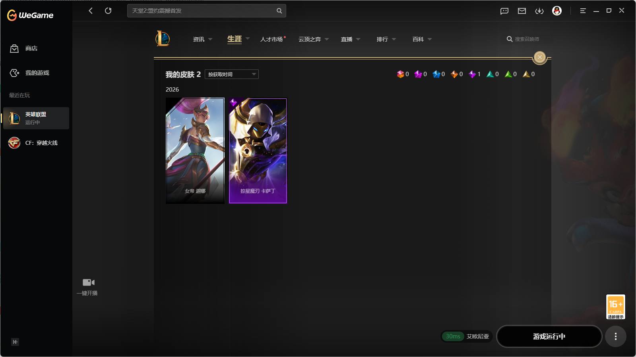
Task: Expand the 云顶之弈 dropdown arrow
Action: click(x=327, y=39)
